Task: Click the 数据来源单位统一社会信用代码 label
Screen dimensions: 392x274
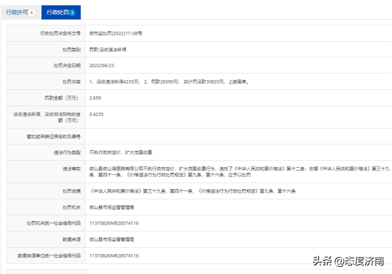Action: coord(49,256)
